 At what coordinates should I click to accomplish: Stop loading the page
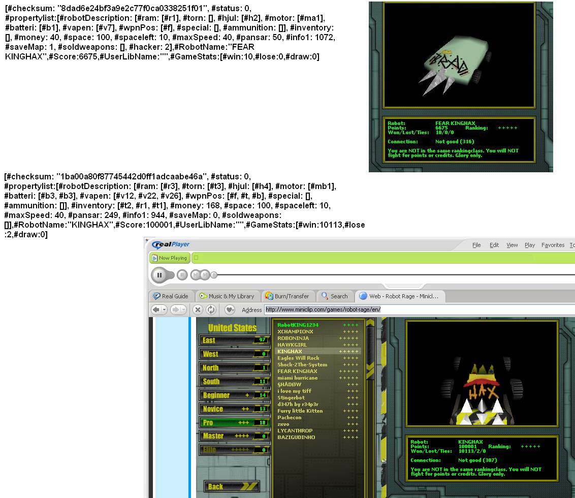(x=198, y=310)
